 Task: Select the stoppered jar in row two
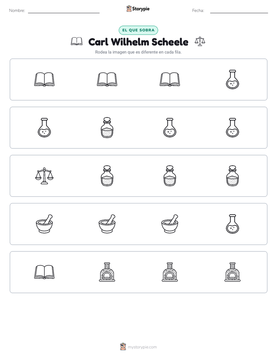click(107, 127)
